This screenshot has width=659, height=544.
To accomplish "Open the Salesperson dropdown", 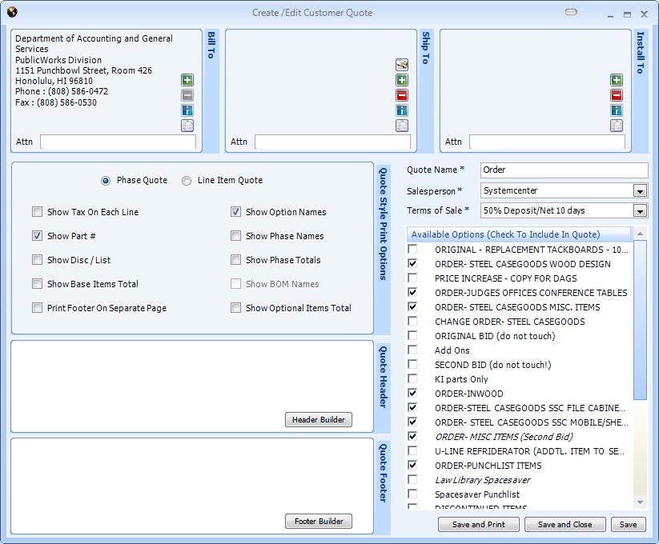I will [x=640, y=191].
